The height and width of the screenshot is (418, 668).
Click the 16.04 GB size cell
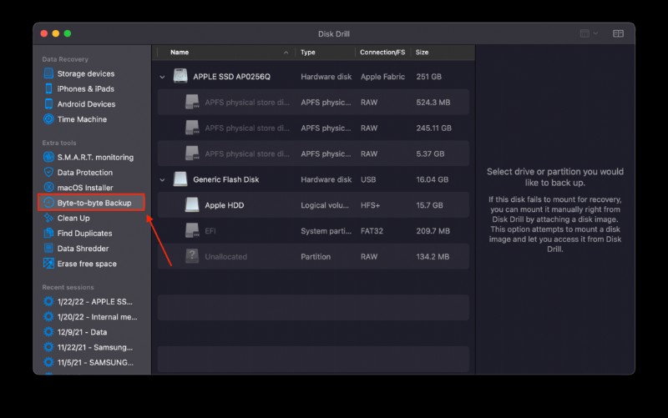[433, 179]
